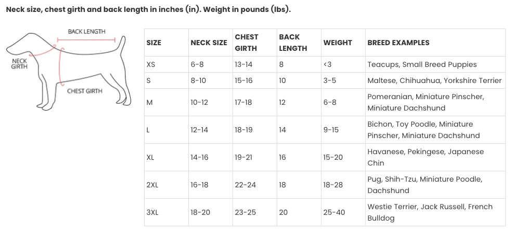Screen dimensions: 515x232
Task: Select the SIZE column header
Action: [153, 43]
